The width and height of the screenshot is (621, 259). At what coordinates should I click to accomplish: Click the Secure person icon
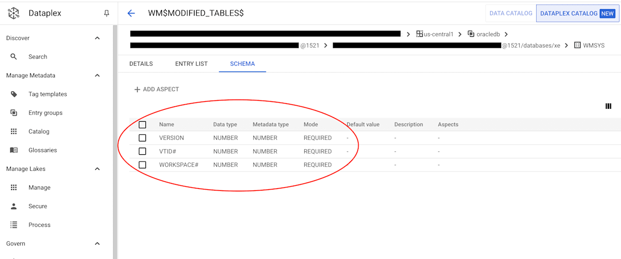(14, 206)
